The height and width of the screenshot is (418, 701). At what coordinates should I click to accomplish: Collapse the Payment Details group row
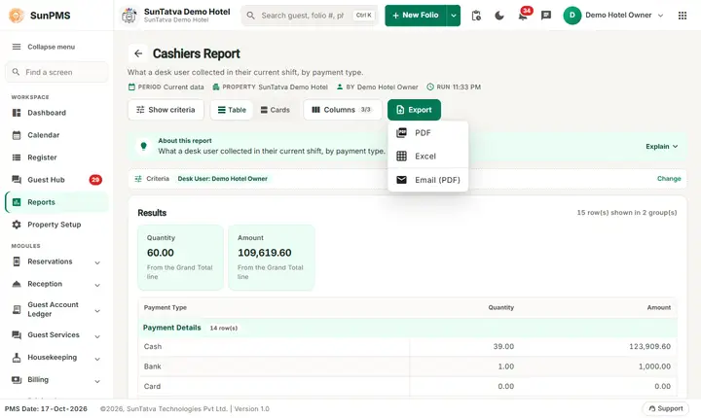point(407,328)
